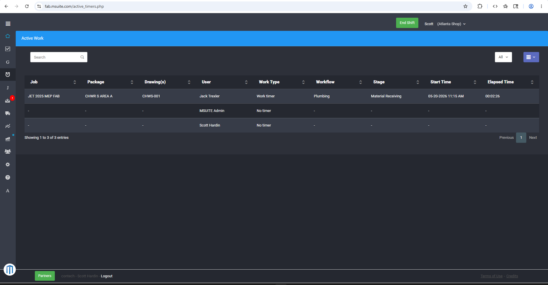This screenshot has height=285, width=548.
Task: Click the End Shift button
Action: 407,23
